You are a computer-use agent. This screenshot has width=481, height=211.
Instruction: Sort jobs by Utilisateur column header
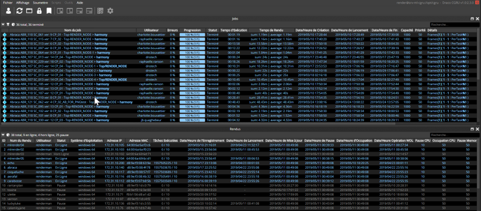[151, 30]
